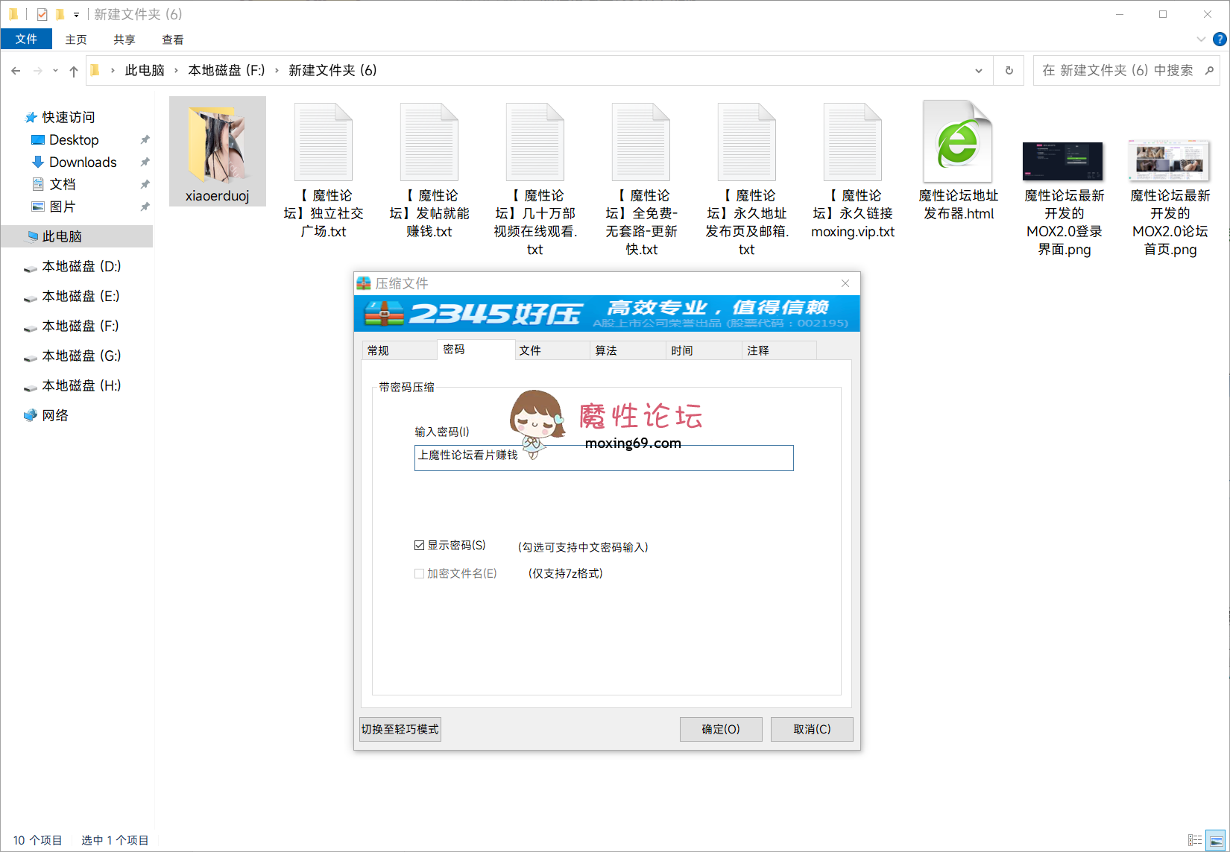Expand the chevron after 本地磁盘 (F:) in the breadcrumb

[277, 70]
